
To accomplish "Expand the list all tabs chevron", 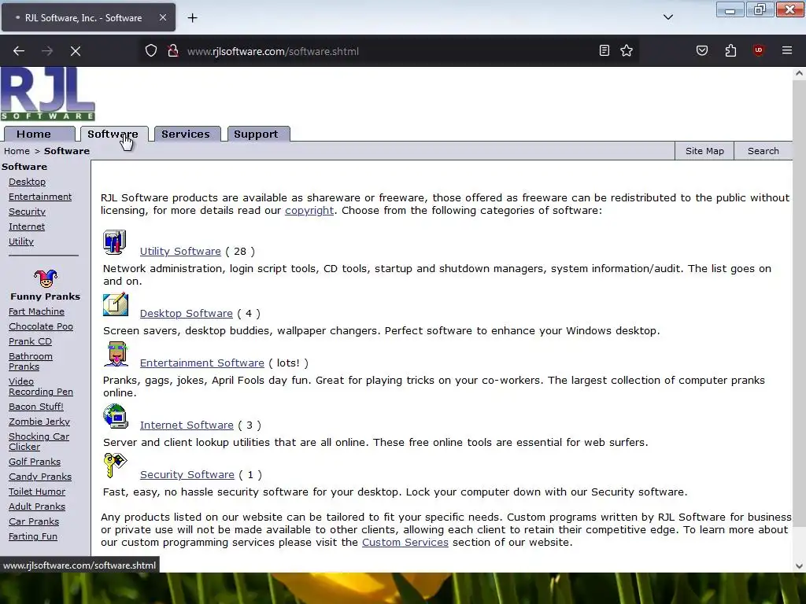I will click(668, 17).
